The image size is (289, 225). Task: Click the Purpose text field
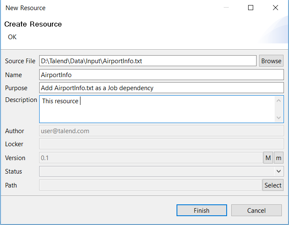click(161, 88)
